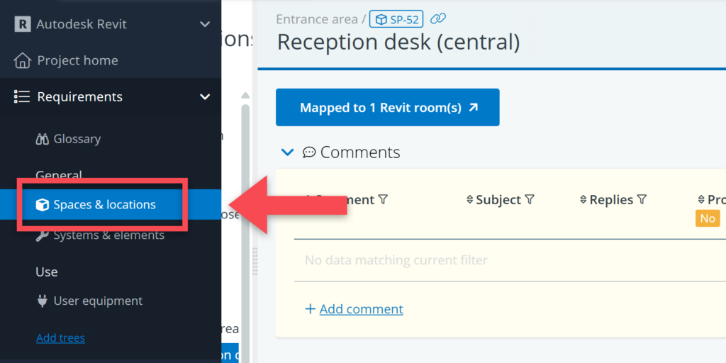The height and width of the screenshot is (363, 726).
Task: Click the User equipment plug icon
Action: coord(42,301)
